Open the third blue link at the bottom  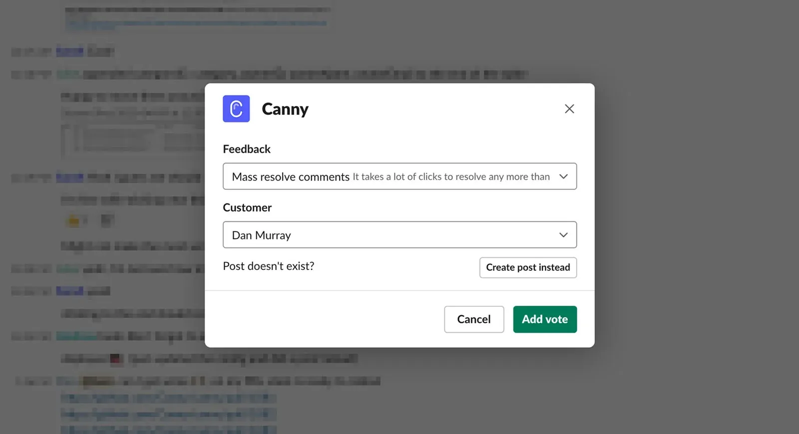168,429
